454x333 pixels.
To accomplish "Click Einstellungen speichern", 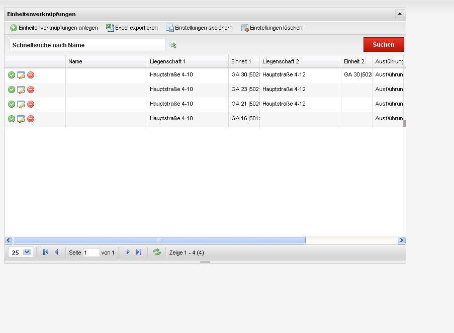I will pos(199,28).
